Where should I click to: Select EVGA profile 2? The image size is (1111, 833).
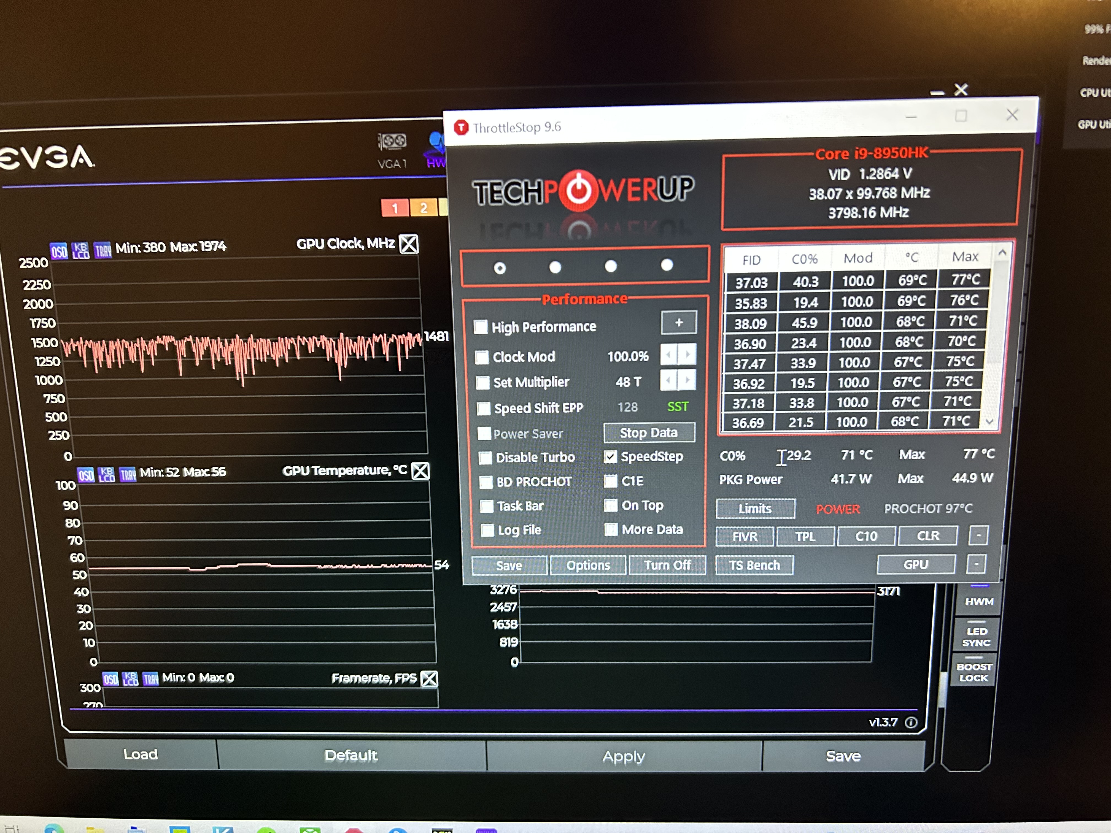point(424,207)
